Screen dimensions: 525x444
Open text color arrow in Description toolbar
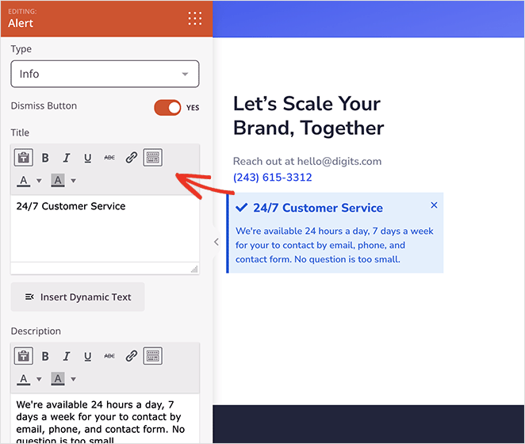point(39,379)
